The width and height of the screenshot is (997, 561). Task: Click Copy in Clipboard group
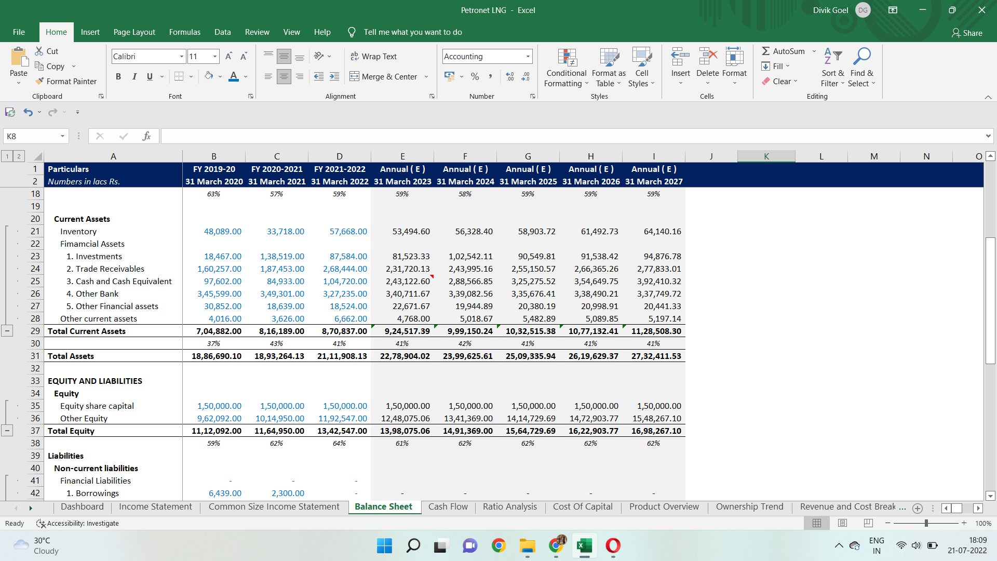point(50,66)
